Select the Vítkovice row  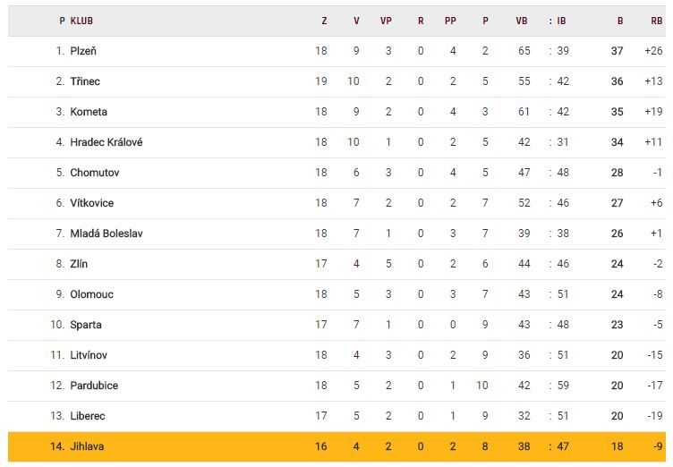pos(336,203)
